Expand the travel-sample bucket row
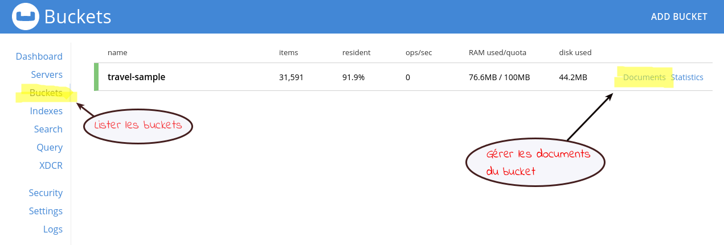This screenshot has width=724, height=245. (x=136, y=77)
